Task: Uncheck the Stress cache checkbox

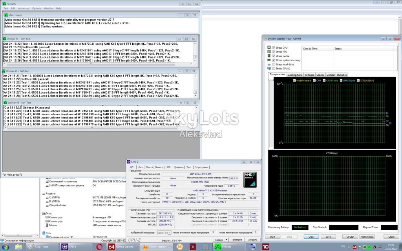Action: tap(274, 56)
